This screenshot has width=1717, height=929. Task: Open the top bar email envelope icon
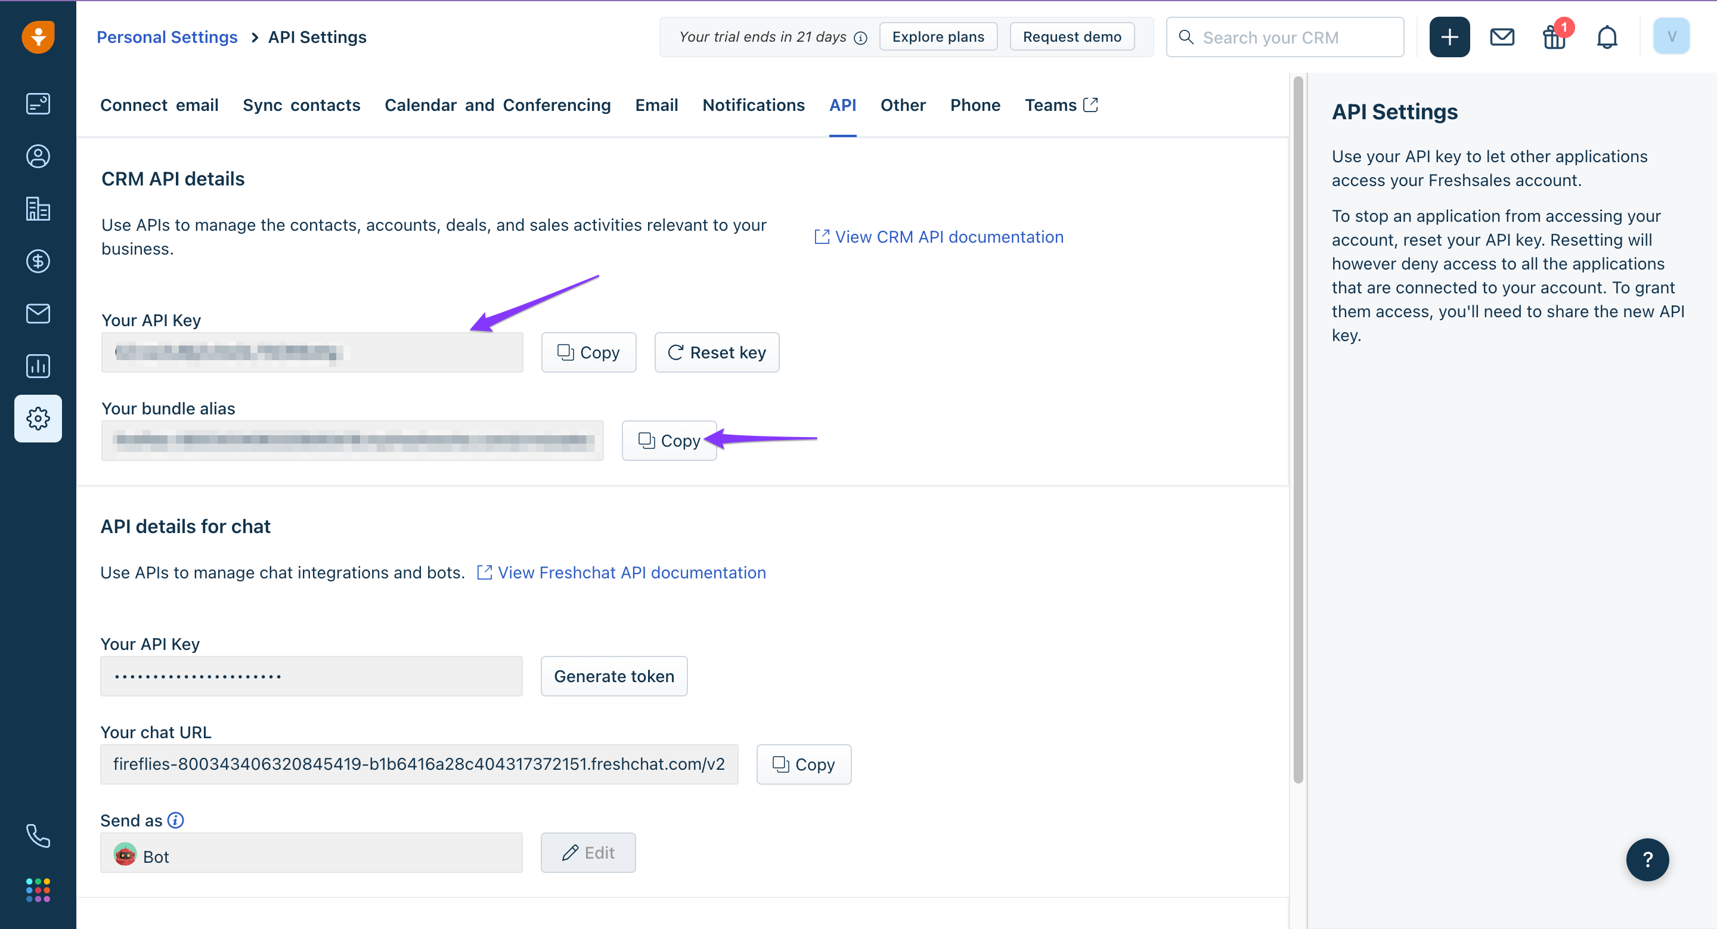click(x=1502, y=38)
